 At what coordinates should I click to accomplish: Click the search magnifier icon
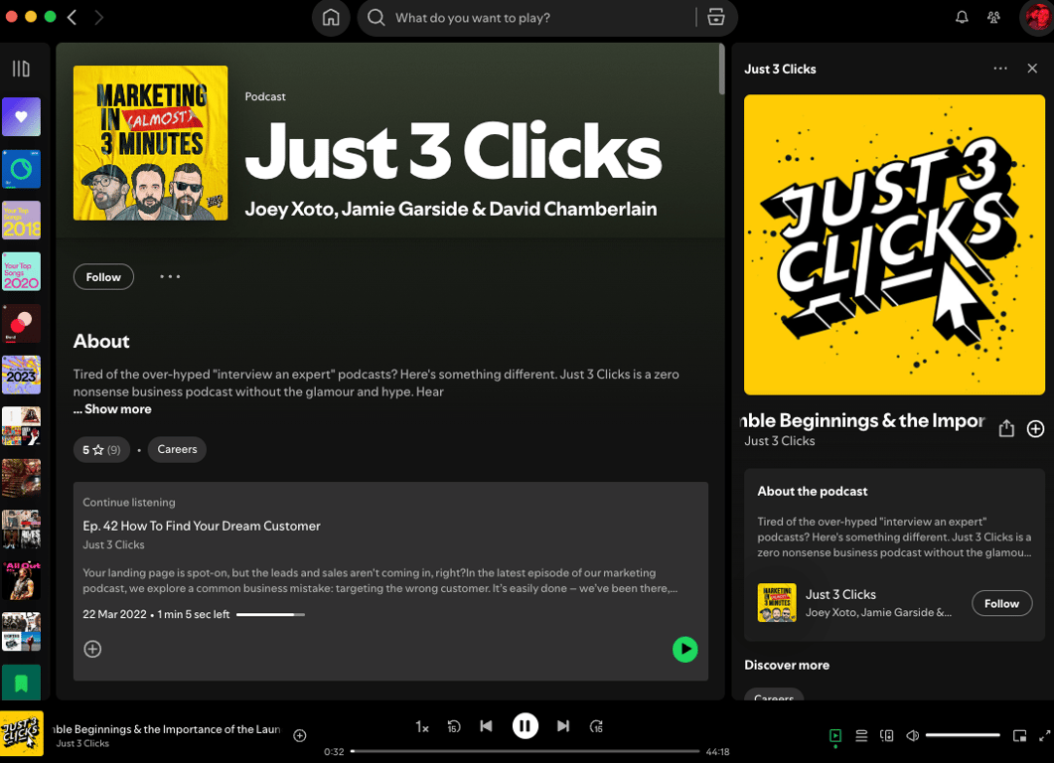point(376,18)
